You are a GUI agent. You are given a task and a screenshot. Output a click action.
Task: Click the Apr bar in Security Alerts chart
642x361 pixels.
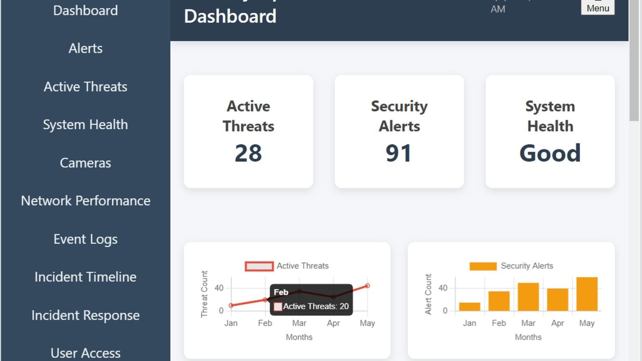(558, 300)
